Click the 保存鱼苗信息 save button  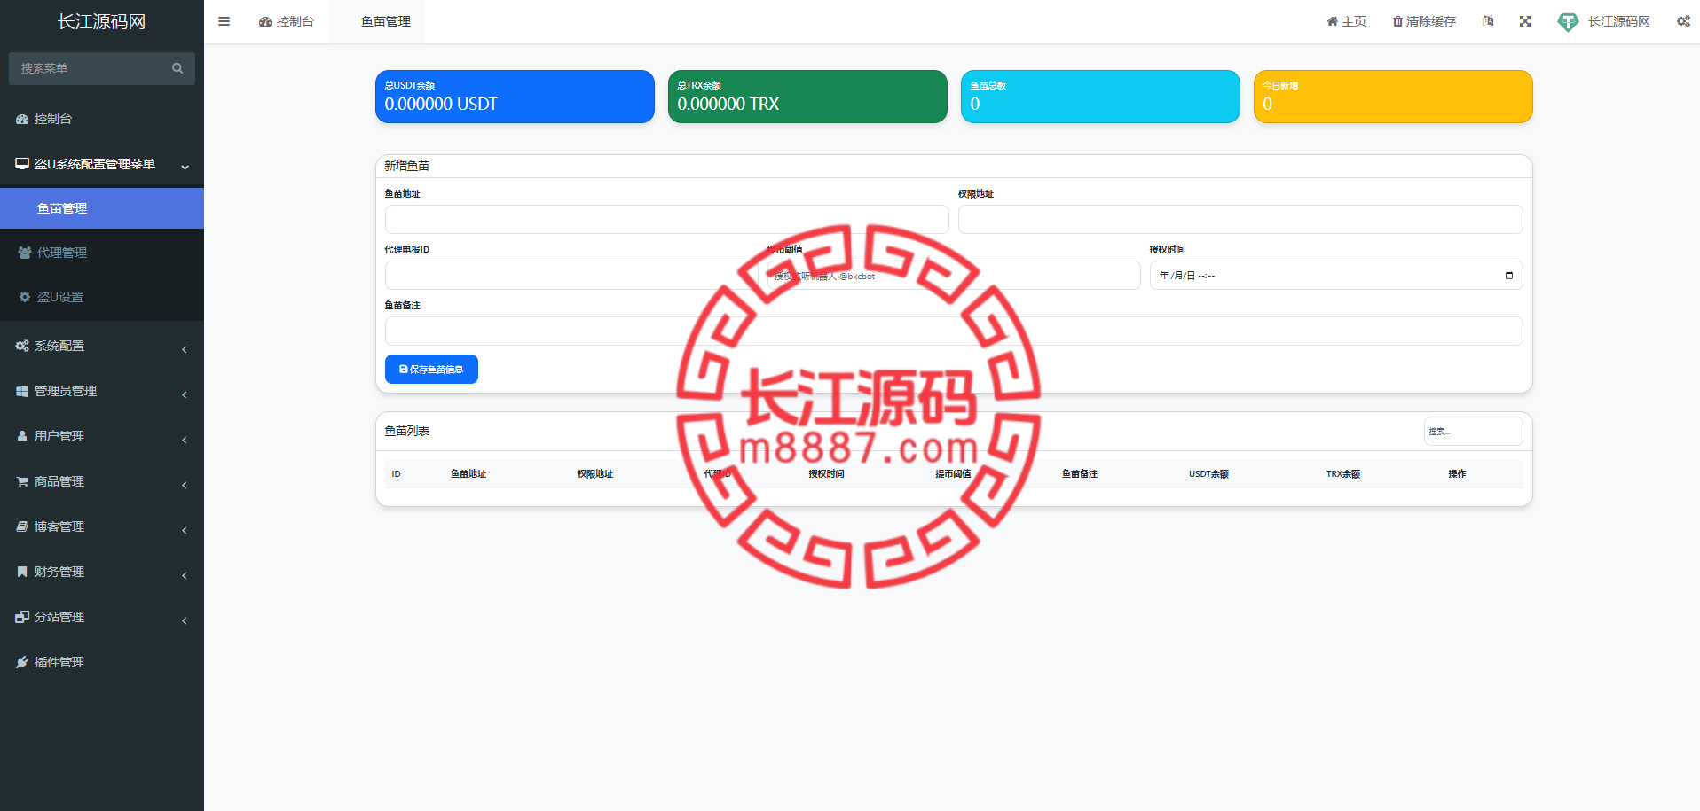click(x=431, y=369)
